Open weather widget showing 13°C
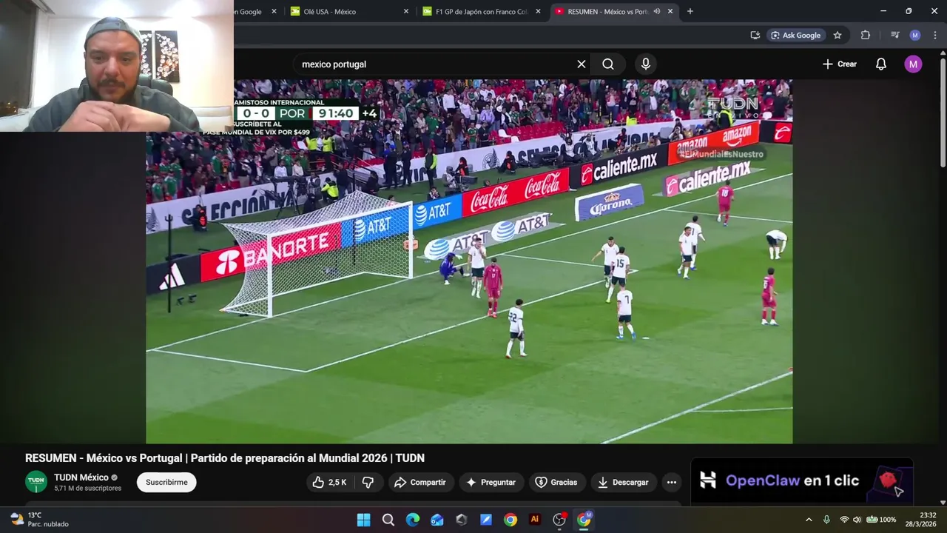Viewport: 947px width, 533px height. coord(39,520)
